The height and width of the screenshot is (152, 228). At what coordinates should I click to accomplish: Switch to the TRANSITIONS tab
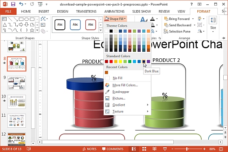[x=86, y=11]
